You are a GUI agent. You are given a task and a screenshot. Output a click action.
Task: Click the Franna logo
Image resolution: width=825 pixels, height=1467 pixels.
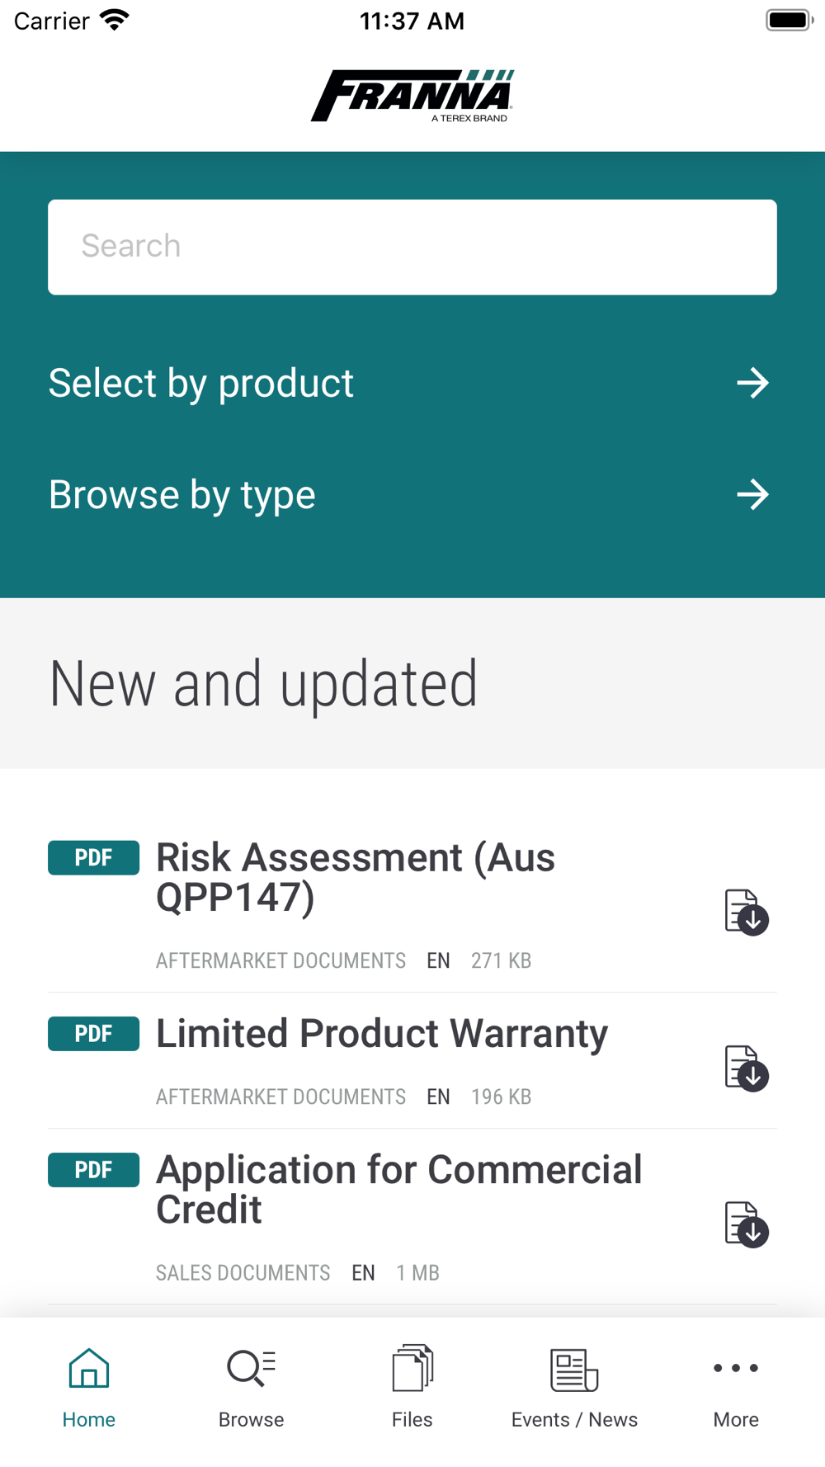pyautogui.click(x=412, y=96)
